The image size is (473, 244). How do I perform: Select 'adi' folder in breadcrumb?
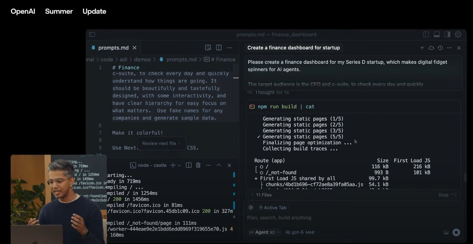pyautogui.click(x=123, y=59)
